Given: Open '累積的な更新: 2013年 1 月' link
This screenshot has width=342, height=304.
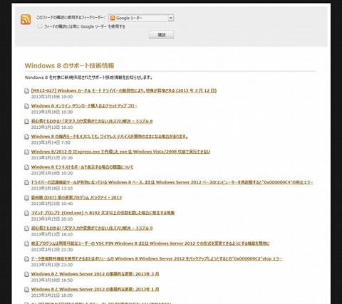Looking at the screenshot, I should [x=95, y=289].
